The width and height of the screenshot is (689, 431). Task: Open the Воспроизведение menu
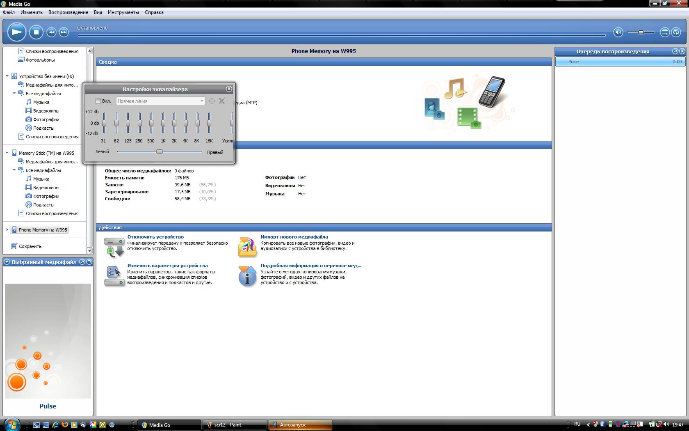click(x=68, y=12)
